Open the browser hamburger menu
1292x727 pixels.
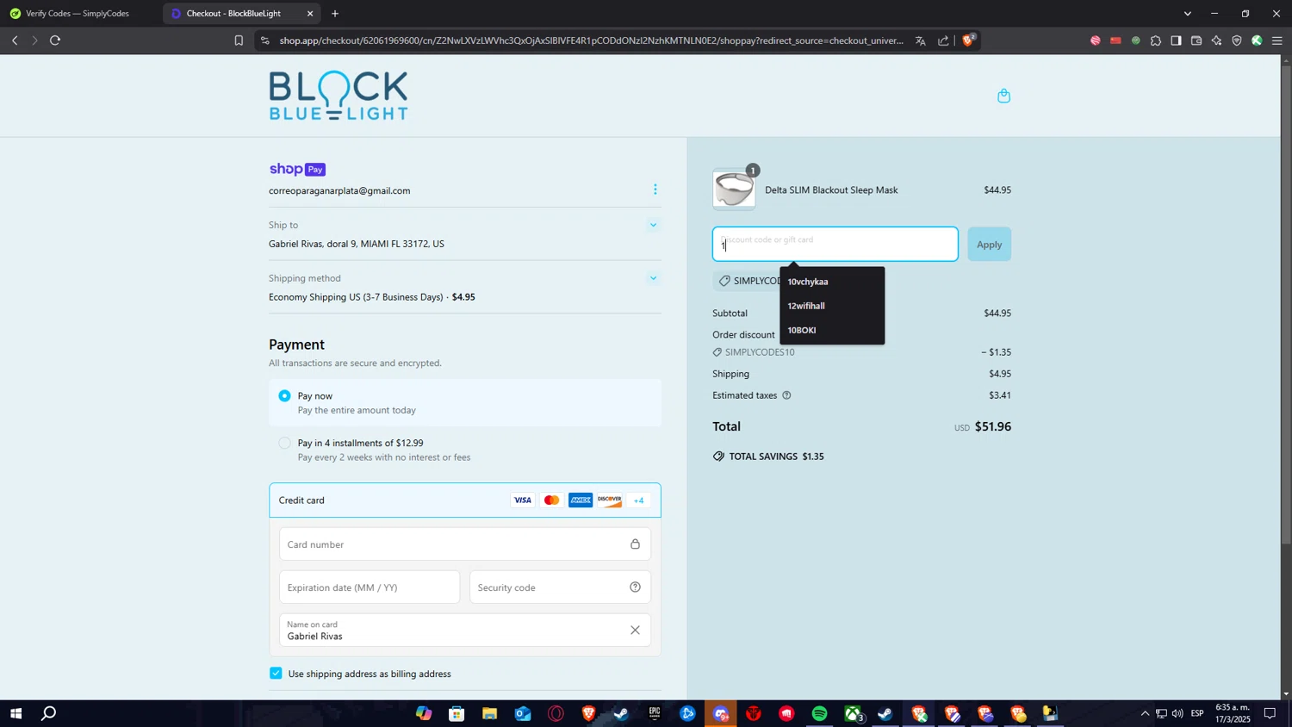1276,40
